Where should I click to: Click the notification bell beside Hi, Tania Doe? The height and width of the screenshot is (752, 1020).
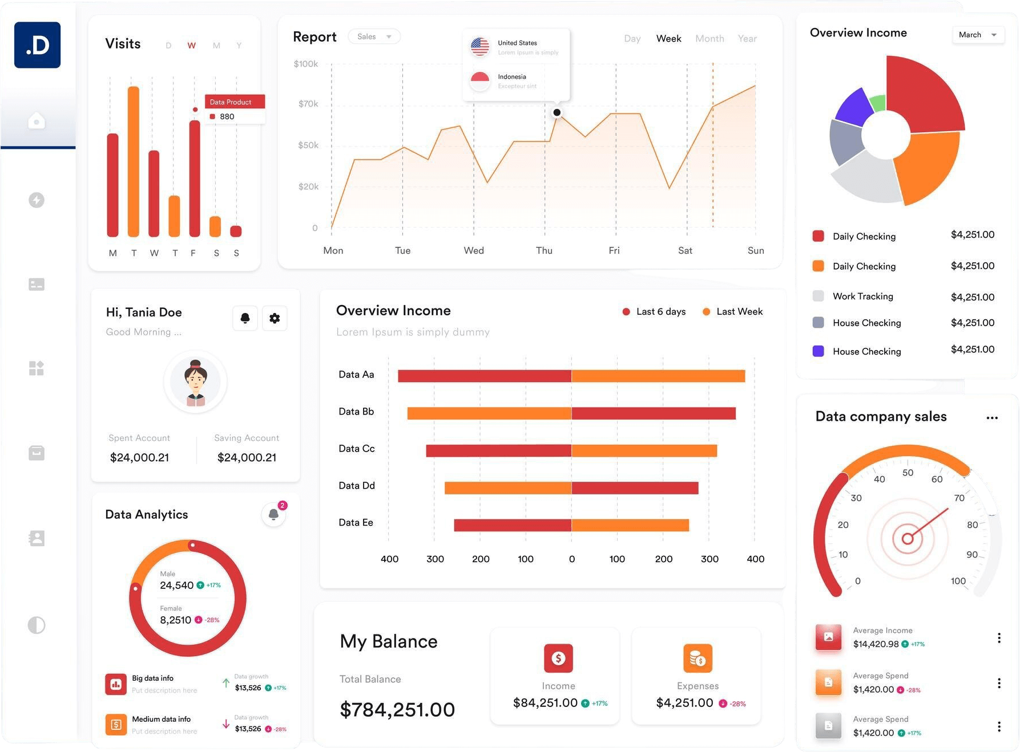coord(245,318)
